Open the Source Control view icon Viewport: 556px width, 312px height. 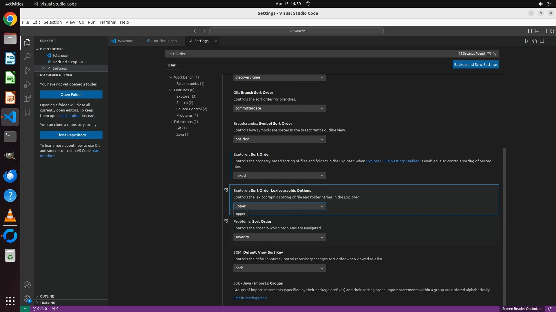[x=27, y=70]
